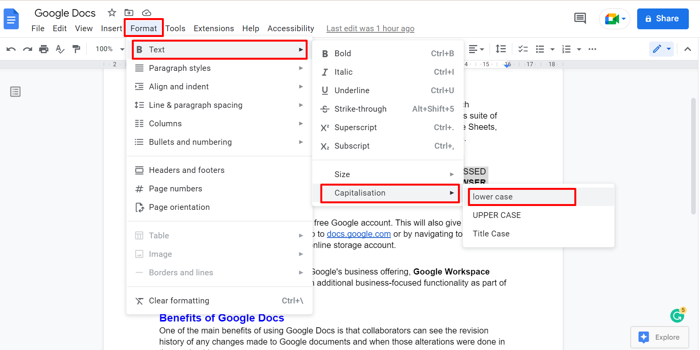Screen dimensions: 700x350
Task: Open the File menu
Action: 38,28
